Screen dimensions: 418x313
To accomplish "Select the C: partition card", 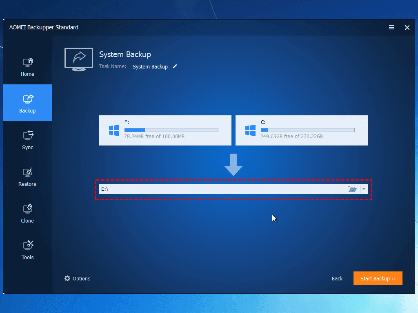I will 302,130.
